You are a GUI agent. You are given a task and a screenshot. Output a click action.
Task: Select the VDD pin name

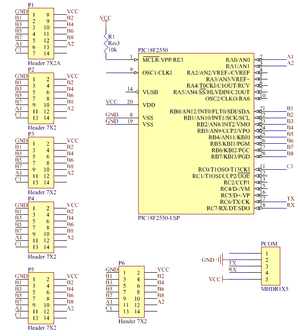pos(149,105)
